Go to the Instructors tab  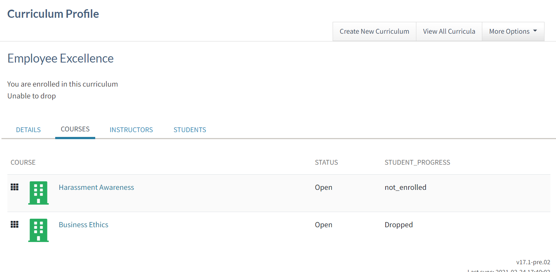click(x=131, y=130)
